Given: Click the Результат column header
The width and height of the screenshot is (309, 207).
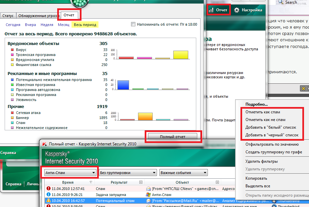Looking at the screenshot, I should [119, 182].
